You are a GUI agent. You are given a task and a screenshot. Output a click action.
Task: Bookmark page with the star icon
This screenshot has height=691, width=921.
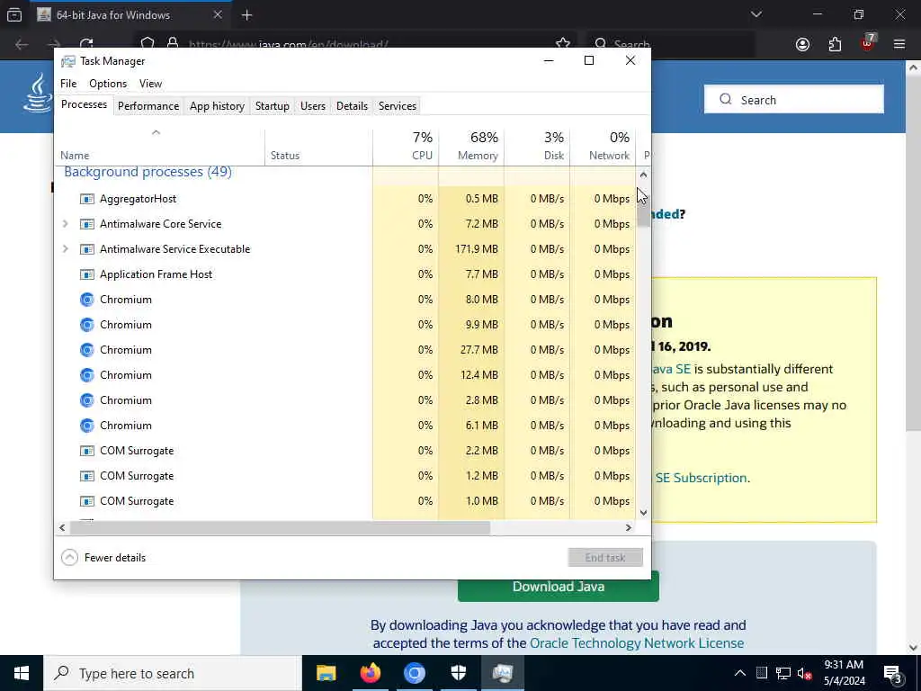(563, 43)
